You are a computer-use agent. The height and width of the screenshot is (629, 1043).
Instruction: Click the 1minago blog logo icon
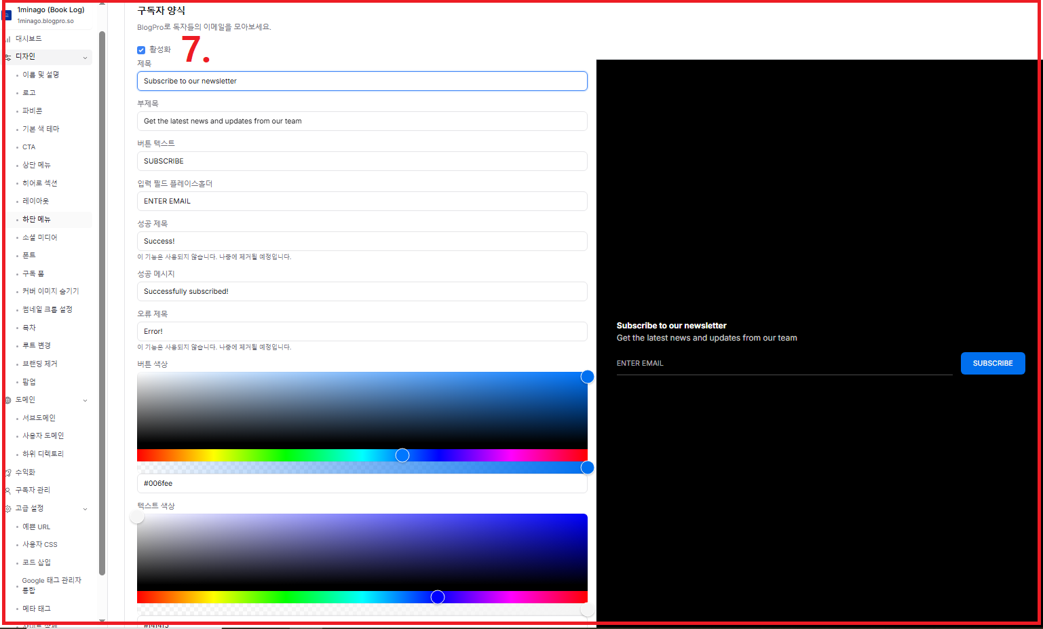pyautogui.click(x=8, y=15)
